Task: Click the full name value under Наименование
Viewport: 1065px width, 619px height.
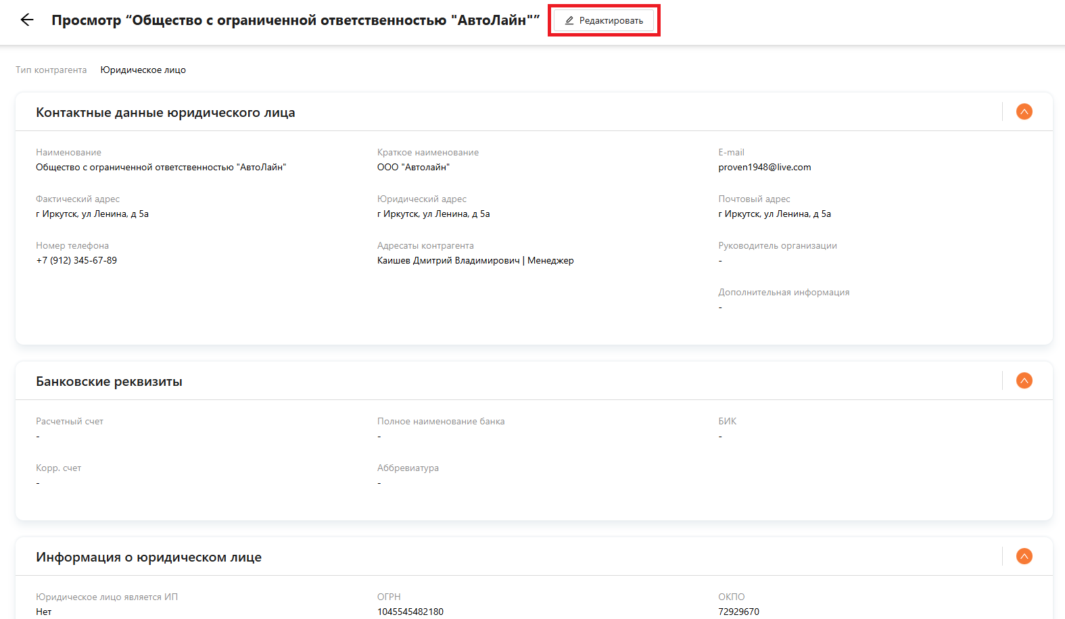Action: click(161, 167)
